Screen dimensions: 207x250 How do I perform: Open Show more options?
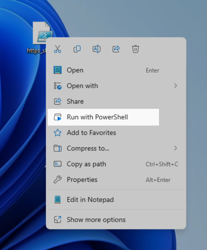(96, 220)
